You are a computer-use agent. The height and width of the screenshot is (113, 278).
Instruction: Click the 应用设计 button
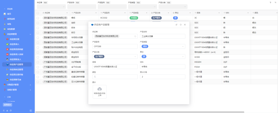8,105
